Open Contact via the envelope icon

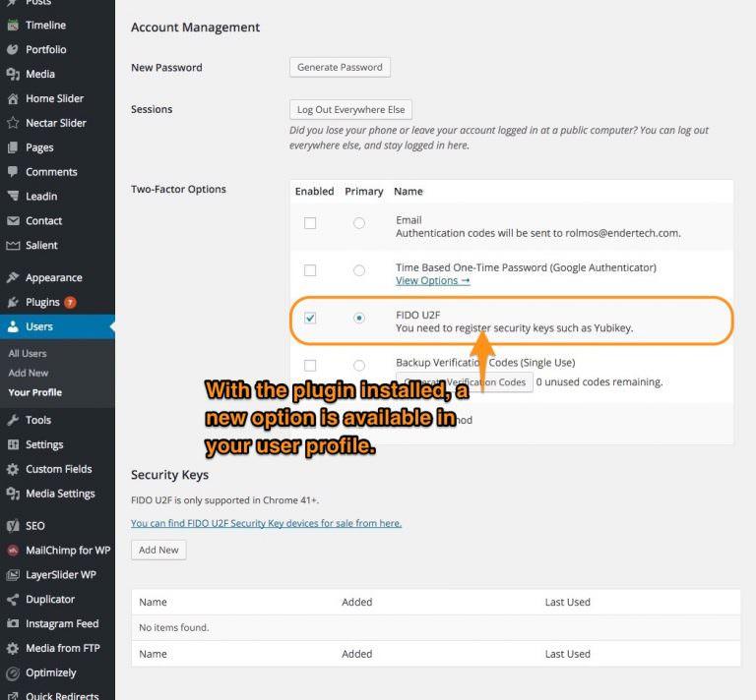pyautogui.click(x=13, y=221)
